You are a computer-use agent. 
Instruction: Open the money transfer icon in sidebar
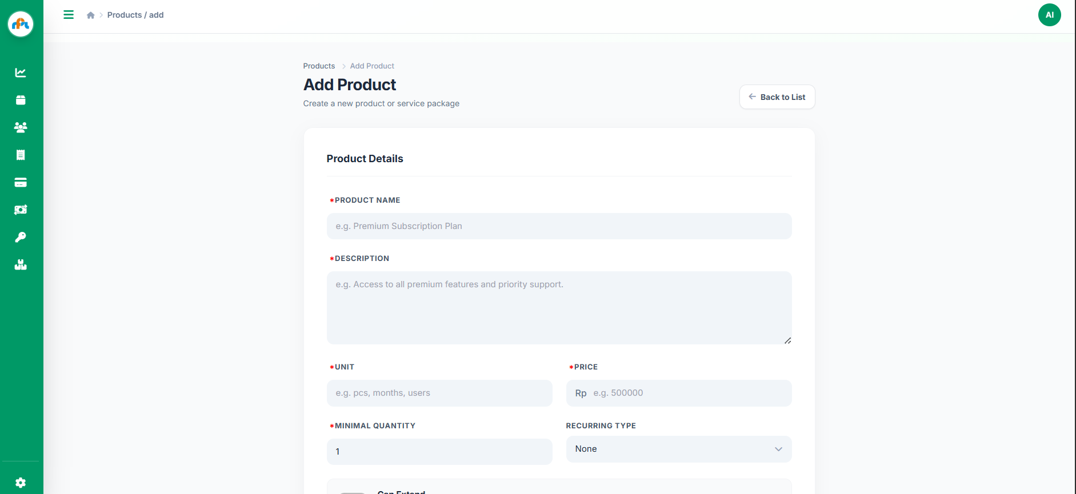[x=21, y=210]
